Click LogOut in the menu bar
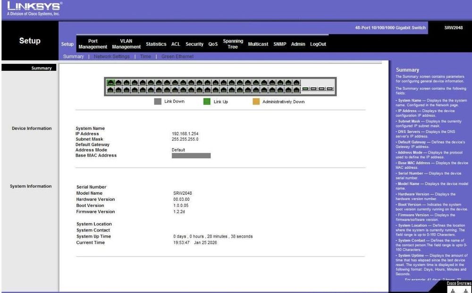The width and height of the screenshot is (472, 293). [x=318, y=44]
